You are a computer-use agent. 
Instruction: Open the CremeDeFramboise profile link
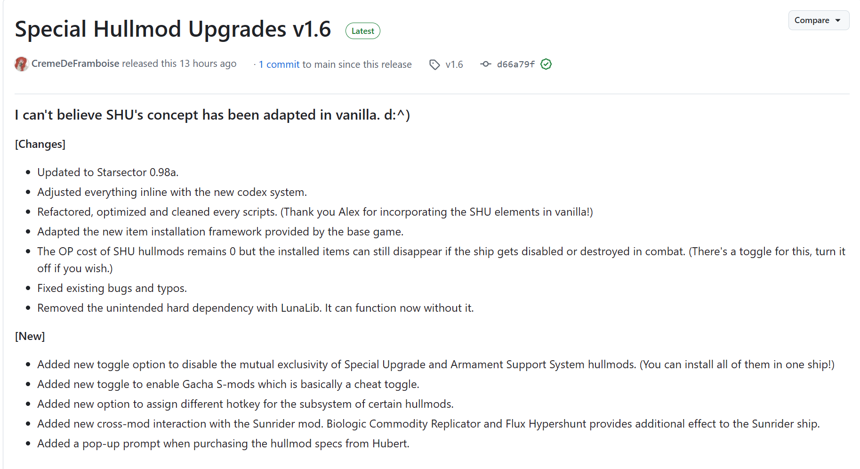coord(75,64)
